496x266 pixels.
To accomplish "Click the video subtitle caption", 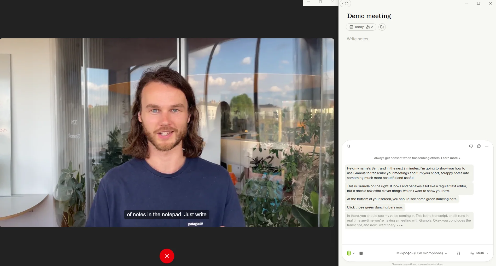I will click(167, 214).
